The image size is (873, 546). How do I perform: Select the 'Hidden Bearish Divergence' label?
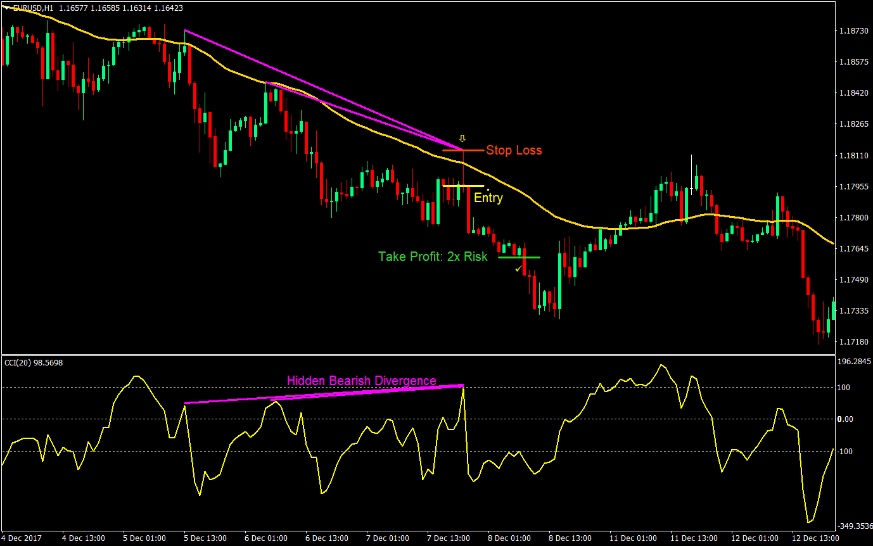point(362,381)
